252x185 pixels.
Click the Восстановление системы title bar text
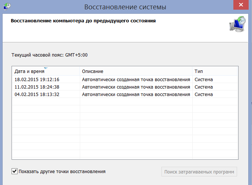point(125,7)
